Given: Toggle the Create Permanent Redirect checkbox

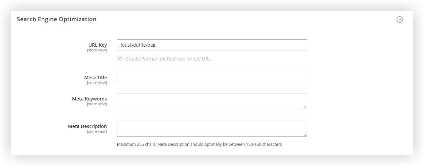Looking at the screenshot, I should point(120,58).
